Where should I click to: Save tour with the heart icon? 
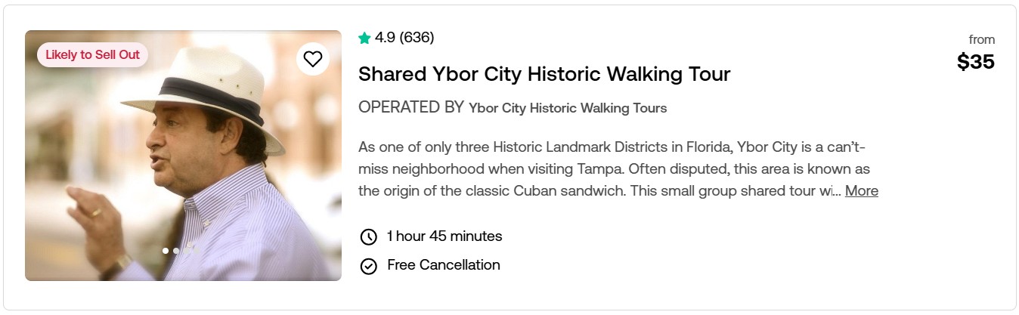[x=312, y=59]
